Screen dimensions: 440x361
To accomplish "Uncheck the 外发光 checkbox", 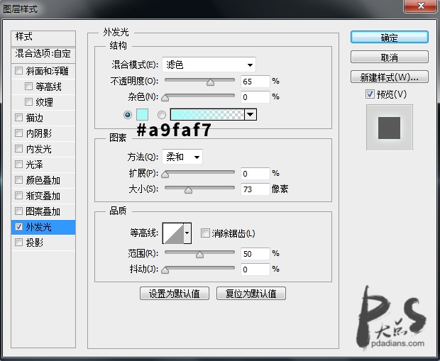I will tap(18, 227).
